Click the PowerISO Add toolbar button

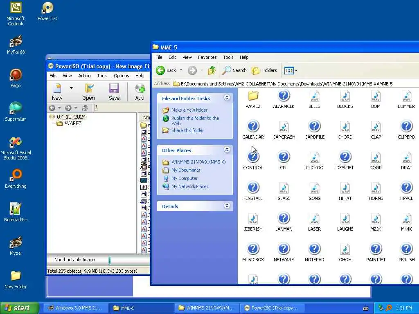[x=140, y=92]
